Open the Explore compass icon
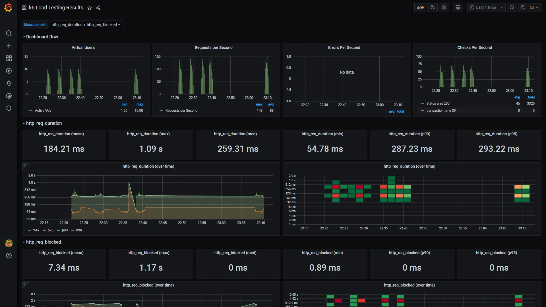This screenshot has width=546, height=307. point(9,71)
